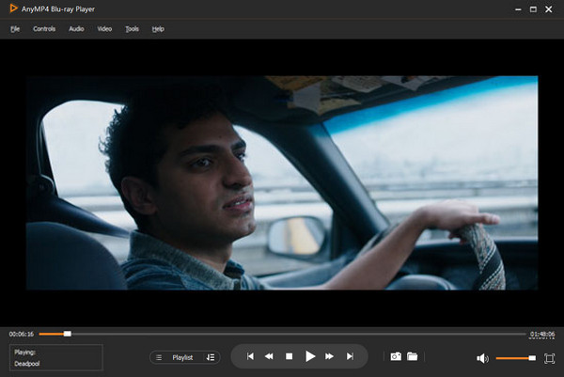Close the AnyMP4 player window
Viewport: 564px width, 377px height.
549,9
